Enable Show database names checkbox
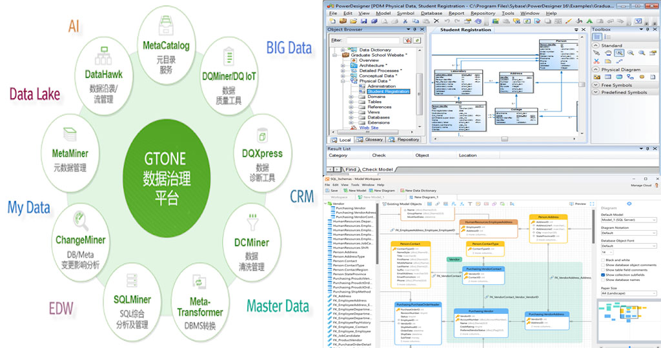Viewport: 661px width, 348px height. [x=603, y=280]
